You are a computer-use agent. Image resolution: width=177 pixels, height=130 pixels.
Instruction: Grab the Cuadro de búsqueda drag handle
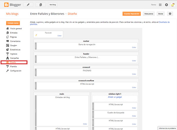click(x=93, y=114)
